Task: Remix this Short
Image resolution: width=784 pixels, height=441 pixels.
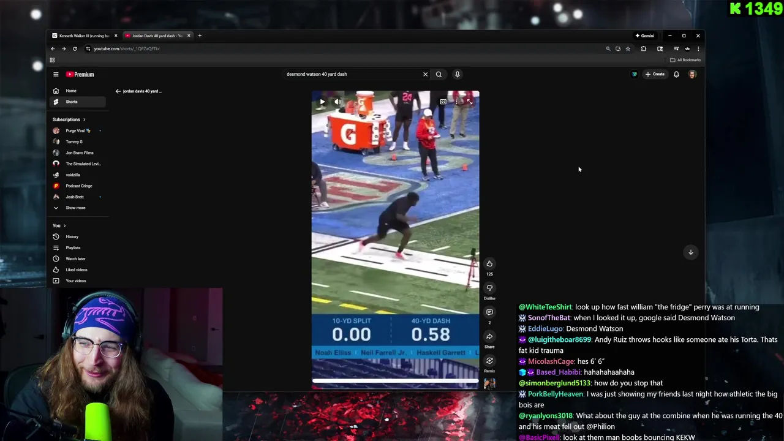Action: 489,361
